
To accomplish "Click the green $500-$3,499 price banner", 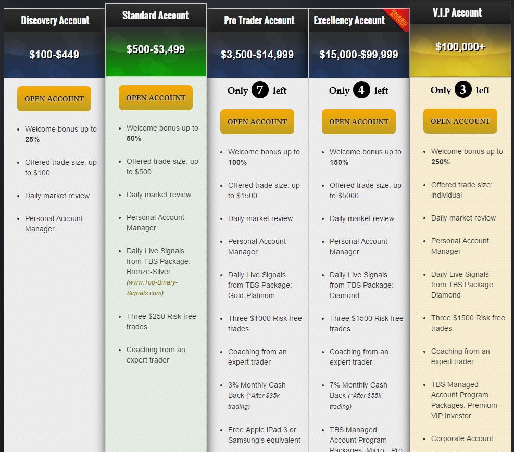I will tap(156, 51).
